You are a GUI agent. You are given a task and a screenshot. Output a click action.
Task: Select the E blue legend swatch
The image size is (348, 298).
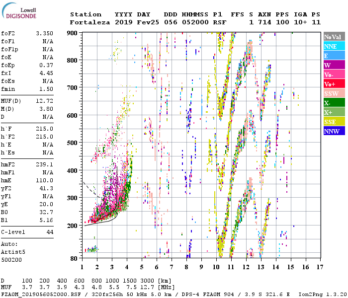point(334,56)
